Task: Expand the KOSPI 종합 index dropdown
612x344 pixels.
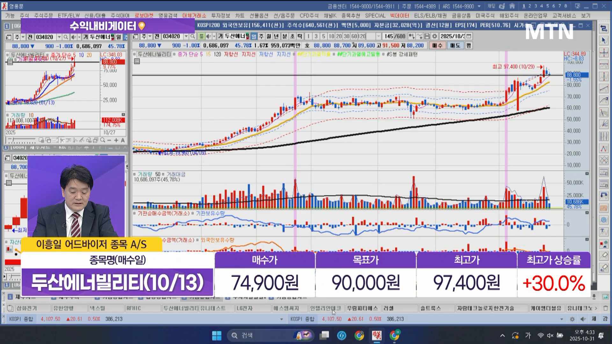Action: [x=281, y=319]
